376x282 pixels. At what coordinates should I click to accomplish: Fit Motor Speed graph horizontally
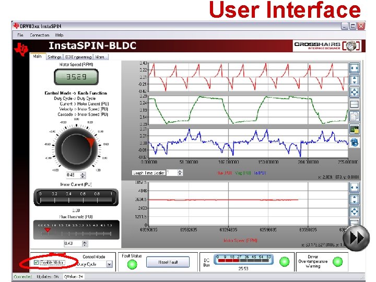point(355,187)
